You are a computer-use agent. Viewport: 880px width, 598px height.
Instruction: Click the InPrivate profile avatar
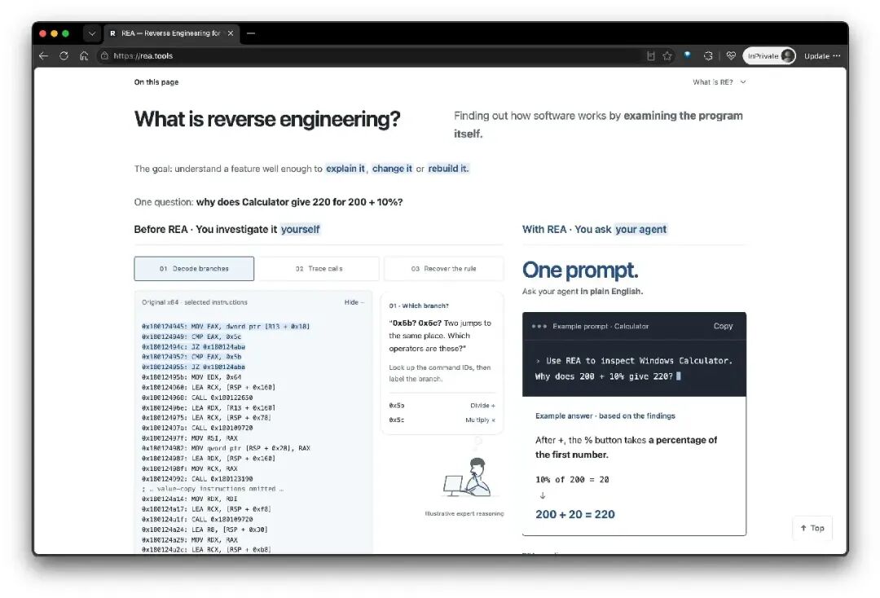[788, 55]
